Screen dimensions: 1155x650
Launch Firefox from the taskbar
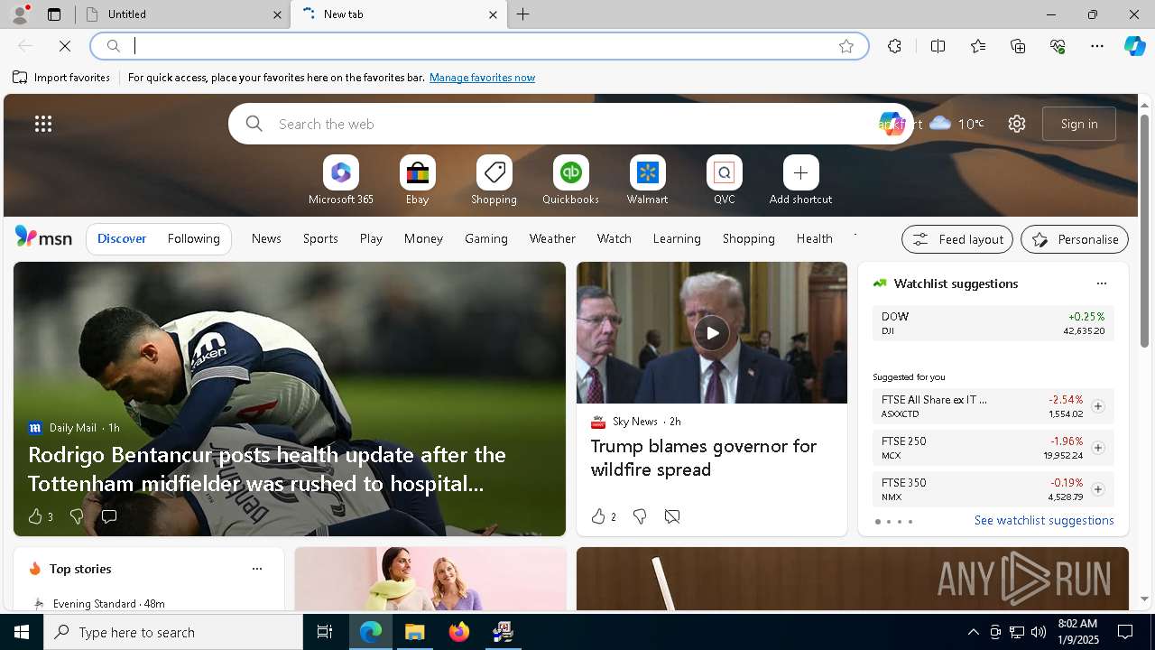[458, 632]
